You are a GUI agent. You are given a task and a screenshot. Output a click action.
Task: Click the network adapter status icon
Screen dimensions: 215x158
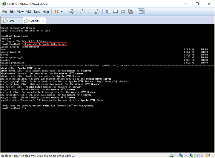[x=181, y=156]
